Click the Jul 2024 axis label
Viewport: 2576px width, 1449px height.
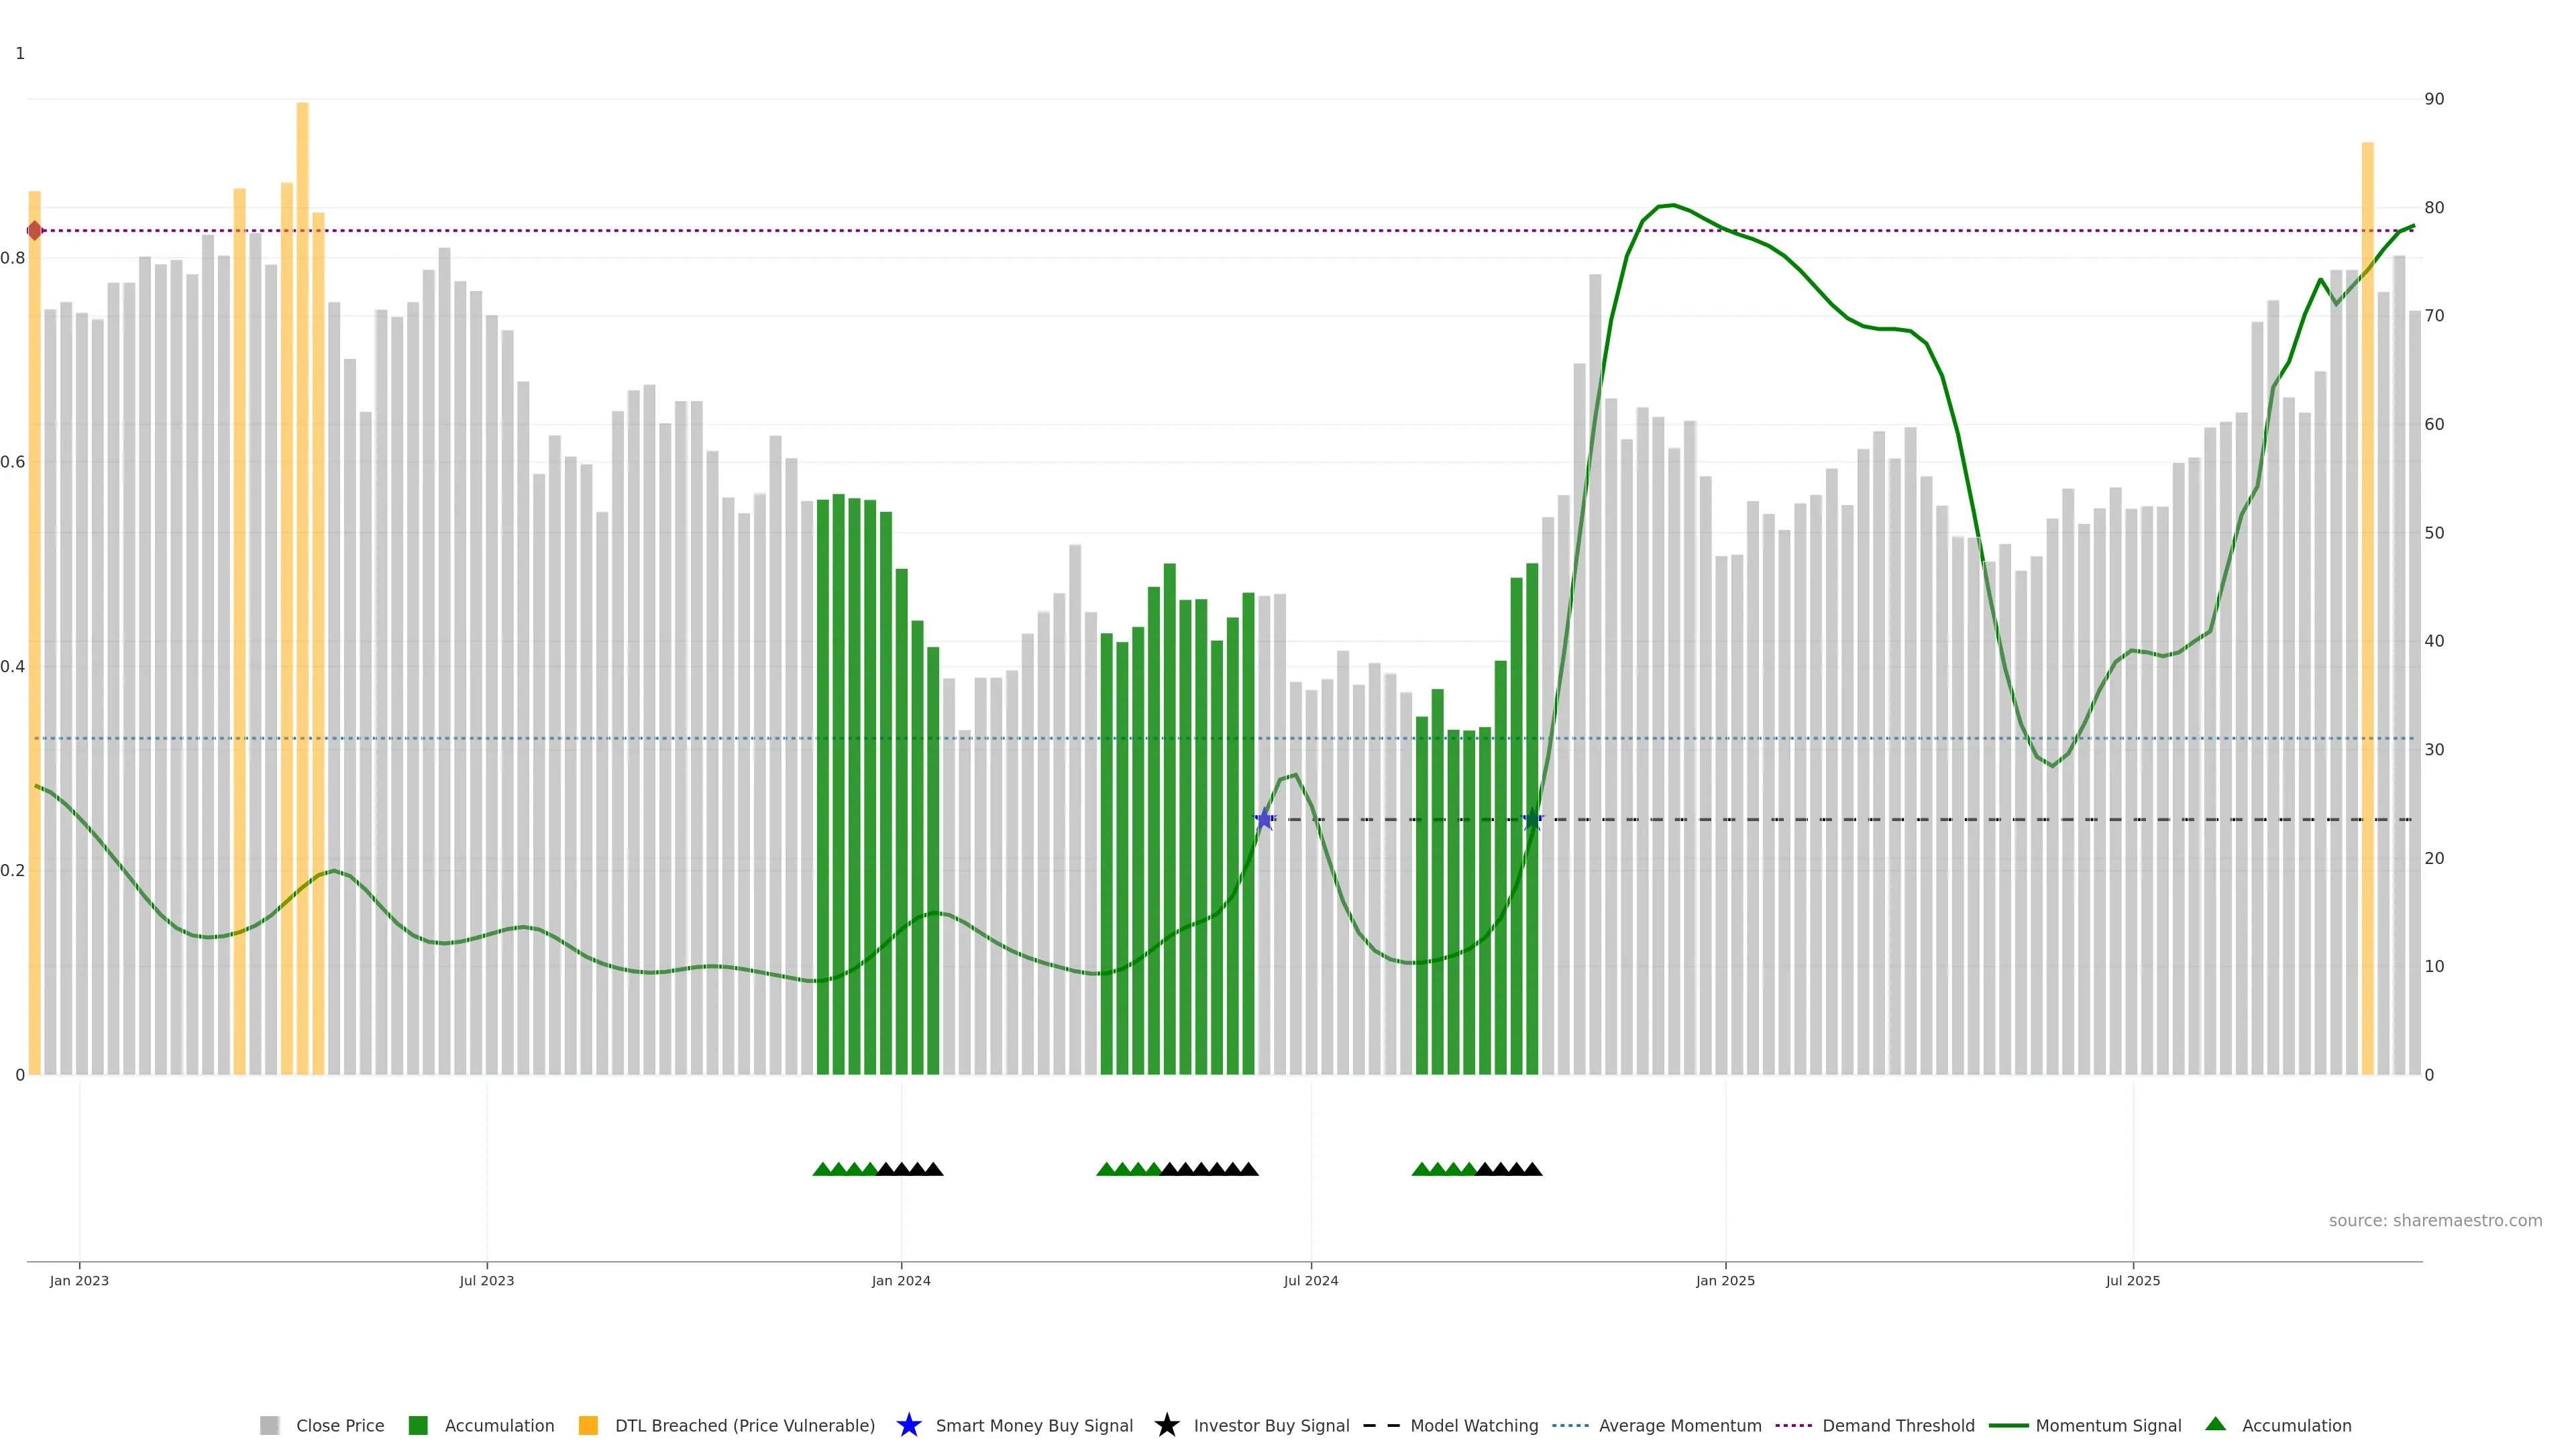1310,1281
